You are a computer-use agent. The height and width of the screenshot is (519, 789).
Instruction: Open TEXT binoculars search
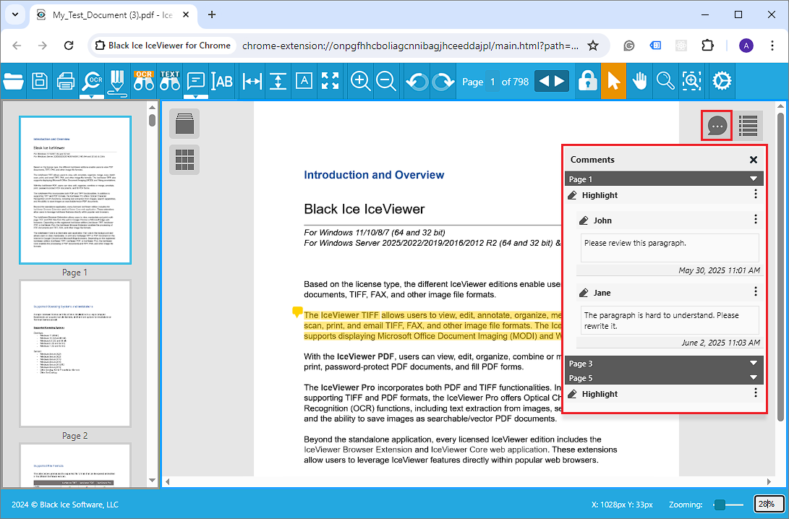point(169,80)
